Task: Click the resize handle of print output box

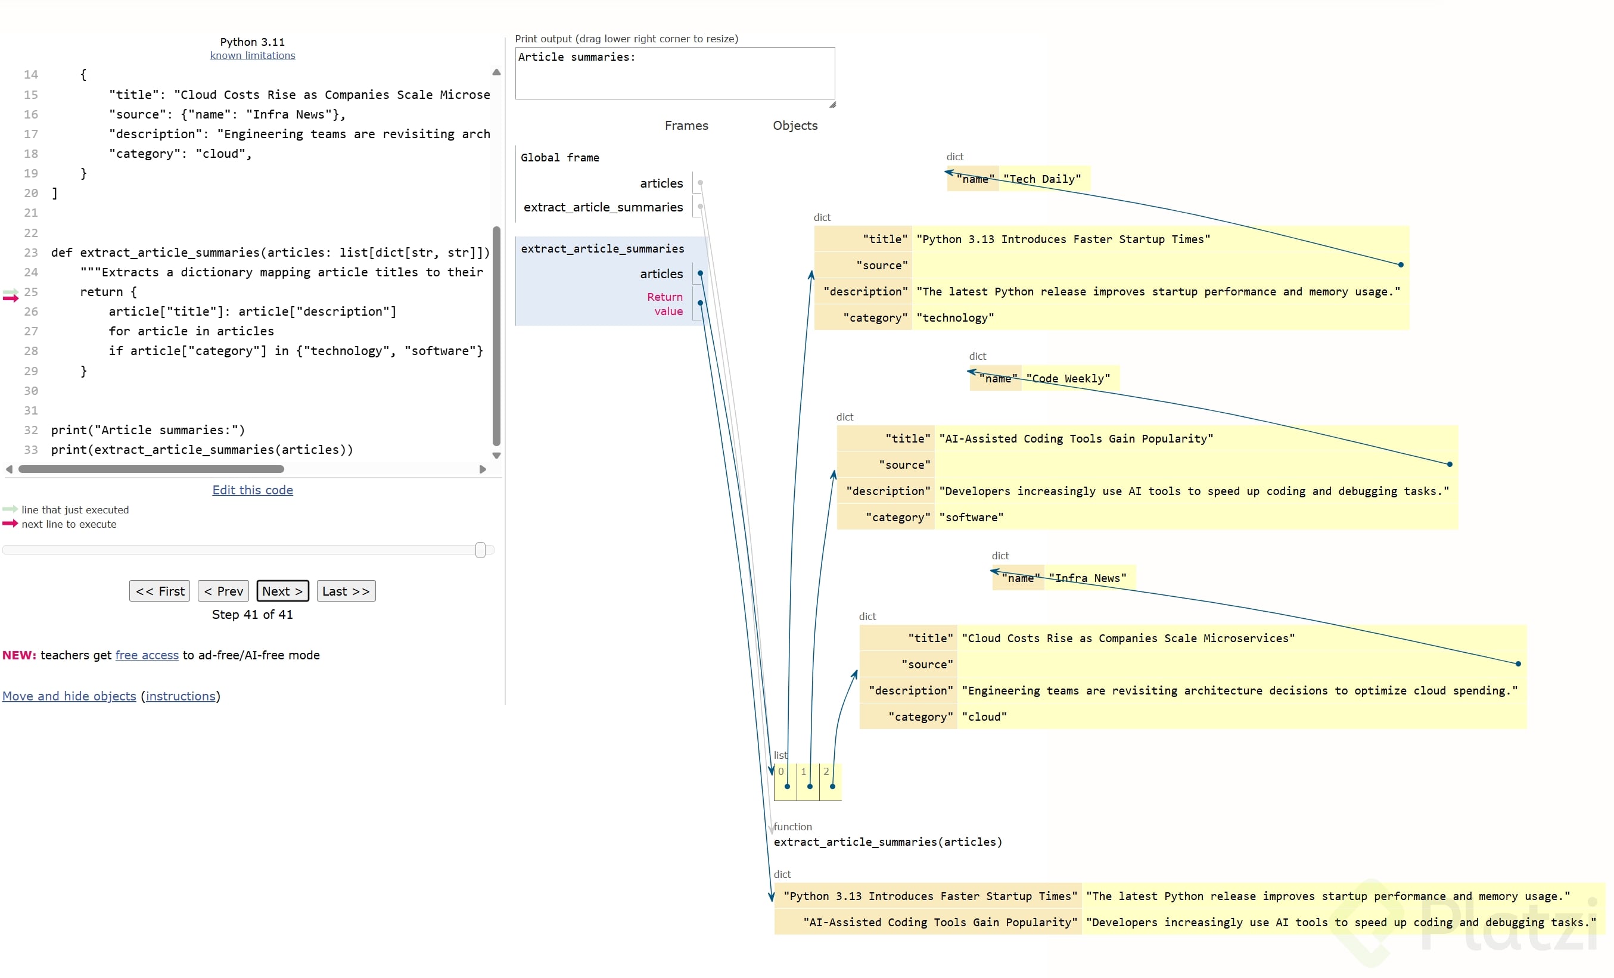Action: coord(832,105)
